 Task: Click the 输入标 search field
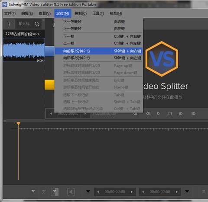[24, 24]
